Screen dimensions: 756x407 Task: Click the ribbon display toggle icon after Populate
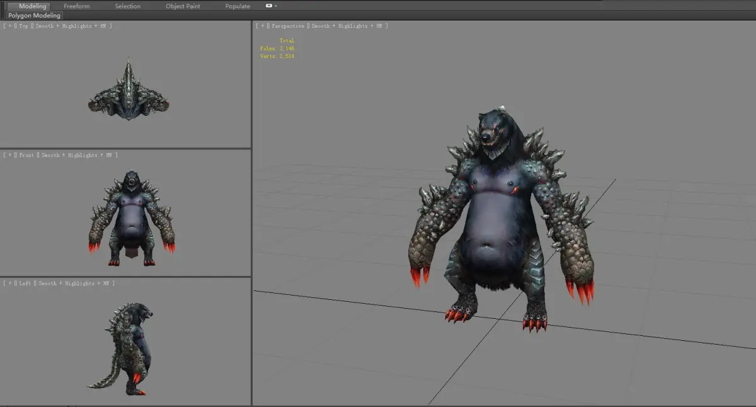tap(269, 6)
